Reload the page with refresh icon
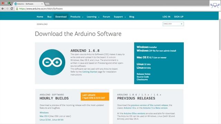221x124 pixels. 12,9
